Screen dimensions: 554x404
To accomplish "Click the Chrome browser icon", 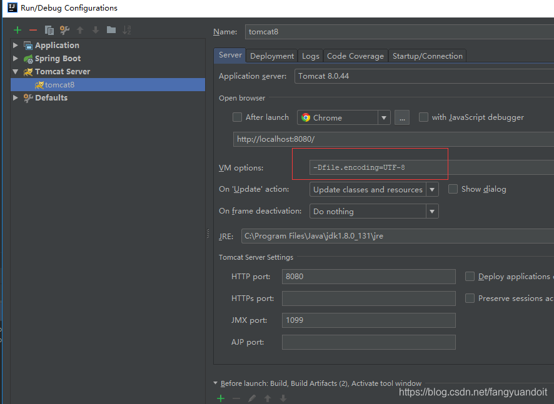I will [x=306, y=117].
